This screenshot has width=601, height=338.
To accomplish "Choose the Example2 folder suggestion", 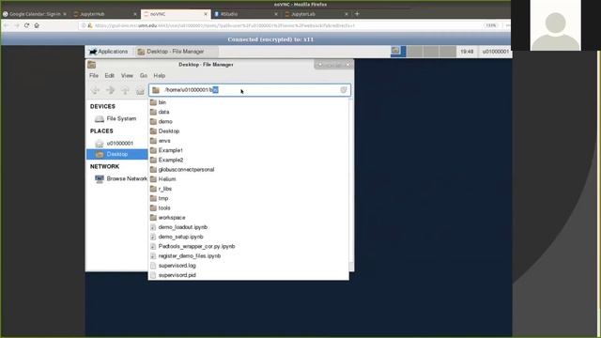I will tap(248, 160).
